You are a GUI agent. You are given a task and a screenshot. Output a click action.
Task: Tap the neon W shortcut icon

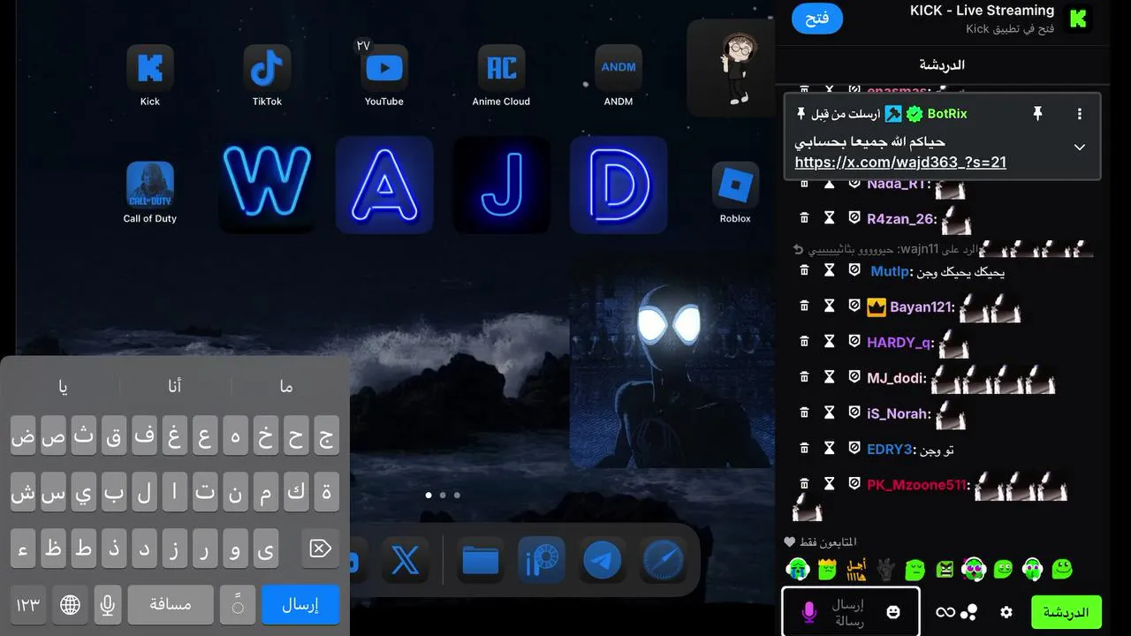click(267, 185)
